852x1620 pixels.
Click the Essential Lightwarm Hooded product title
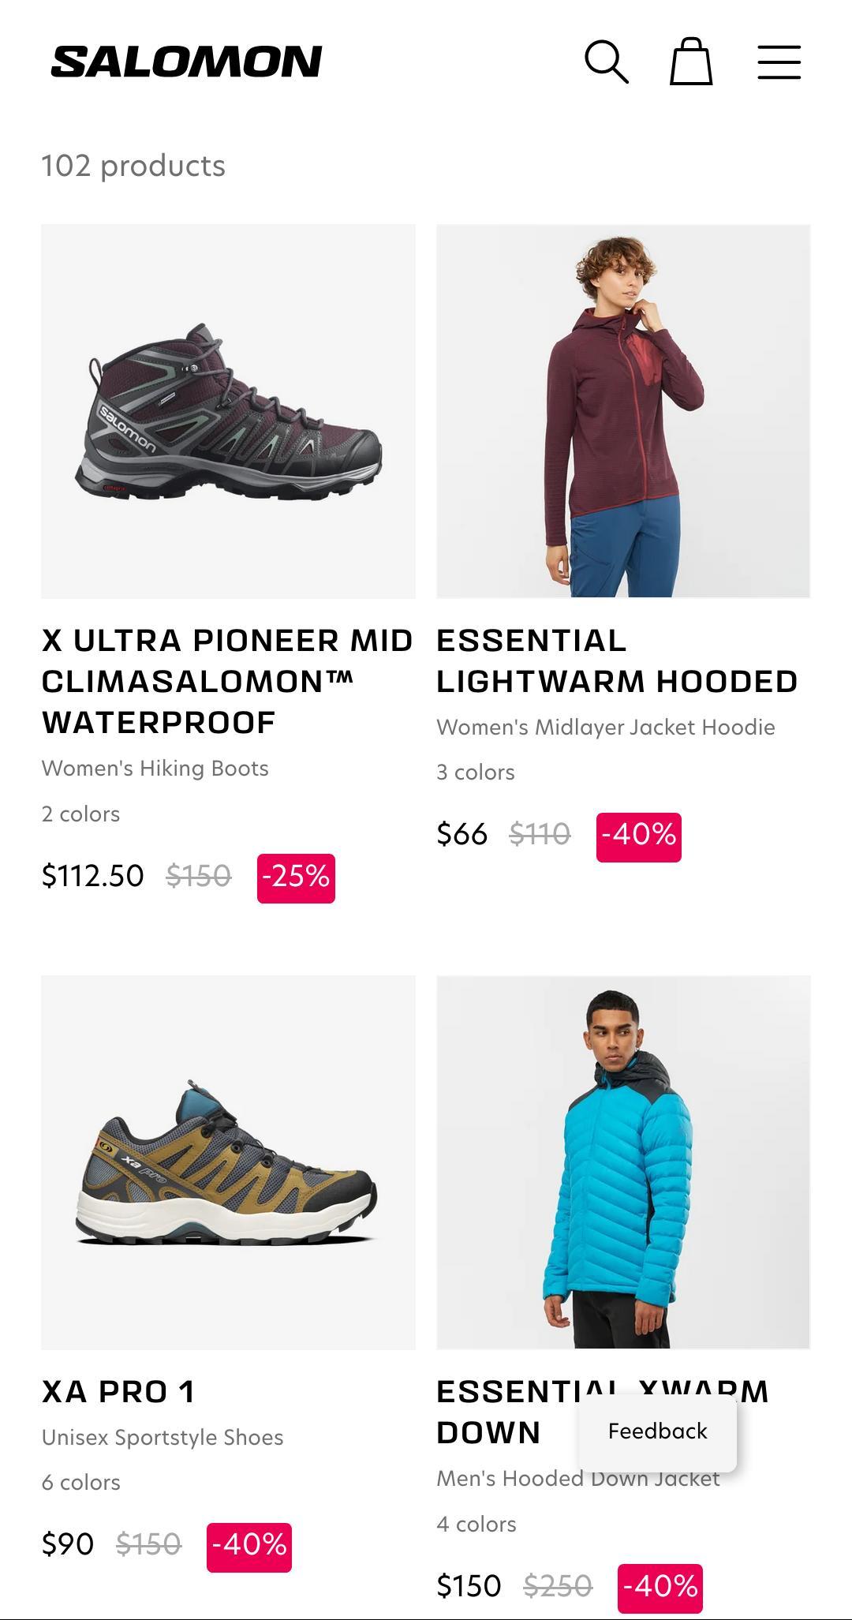point(617,661)
